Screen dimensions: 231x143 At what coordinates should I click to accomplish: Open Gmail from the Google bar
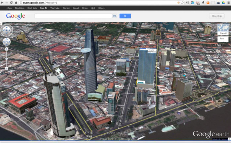[x=76, y=8]
